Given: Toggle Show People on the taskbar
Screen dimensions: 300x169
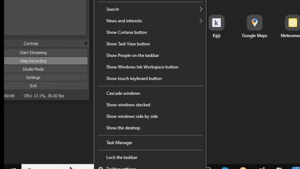Looking at the screenshot, I should pyautogui.click(x=150, y=55).
